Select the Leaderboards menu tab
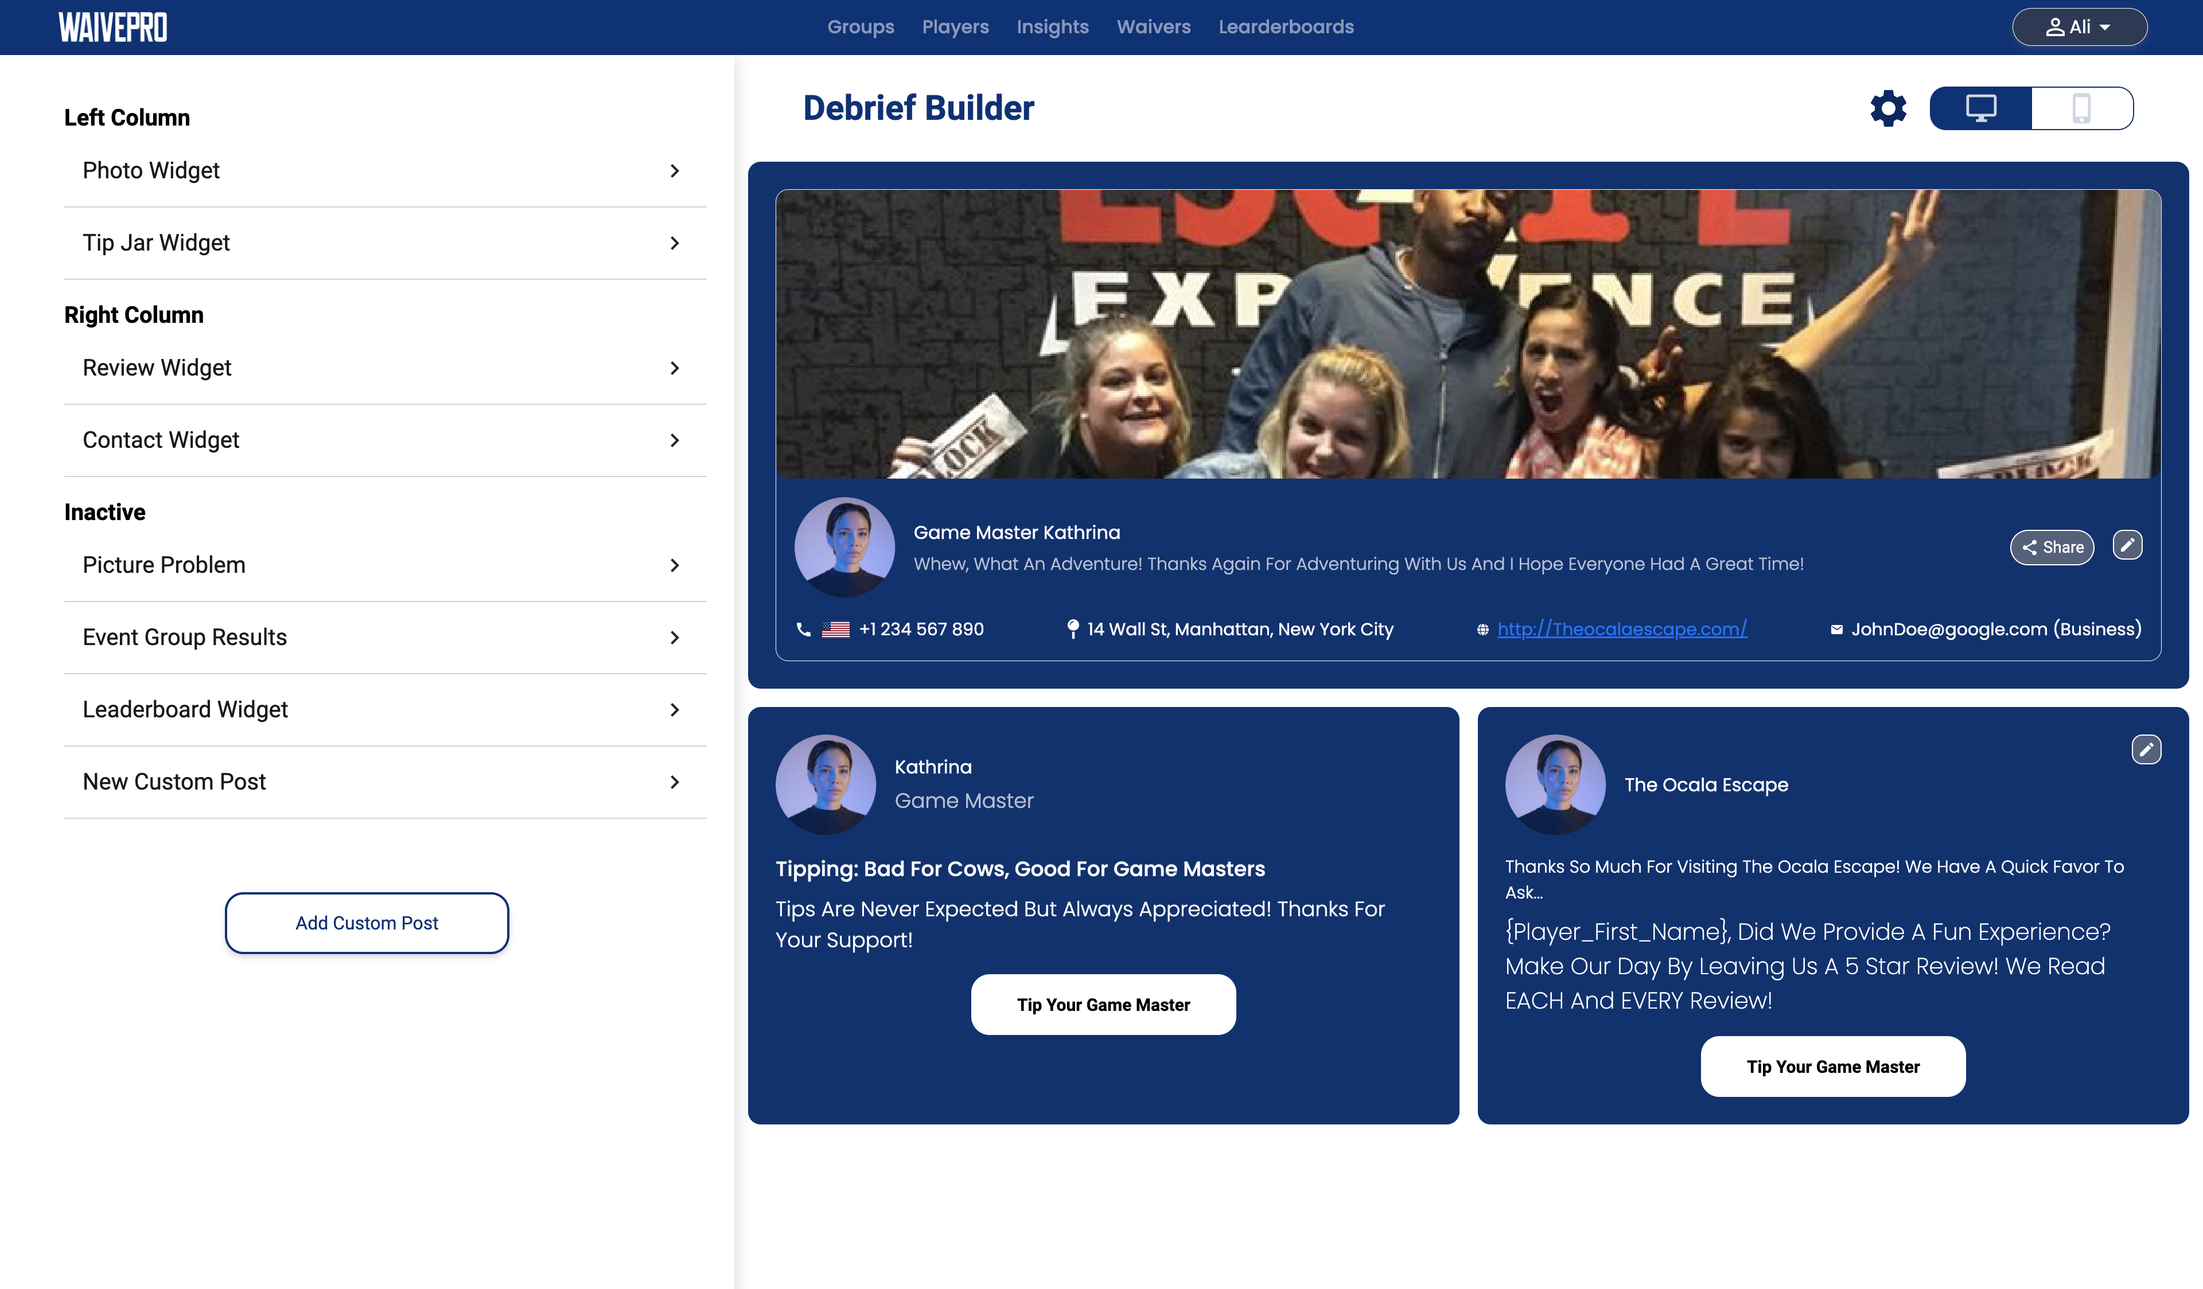2203x1289 pixels. [x=1286, y=26]
